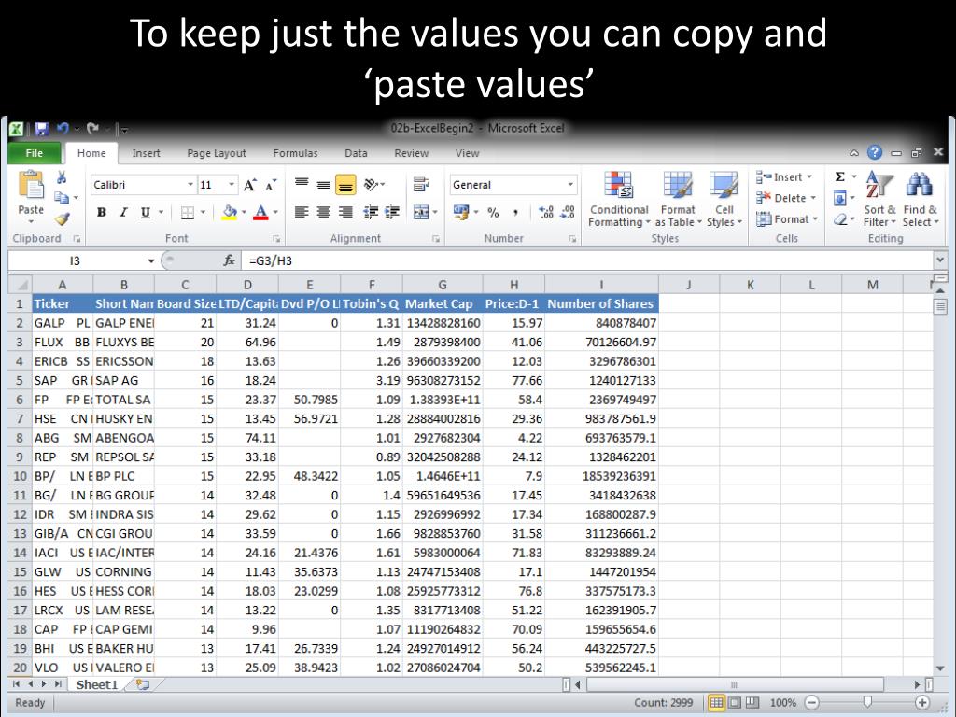This screenshot has width=956, height=717.
Task: Click the Merge & Center icon
Action: click(x=421, y=212)
